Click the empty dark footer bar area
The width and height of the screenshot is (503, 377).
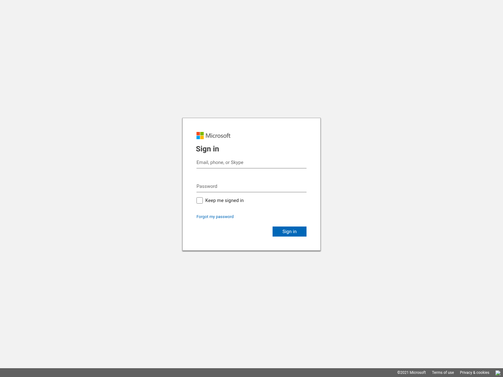click(189, 373)
